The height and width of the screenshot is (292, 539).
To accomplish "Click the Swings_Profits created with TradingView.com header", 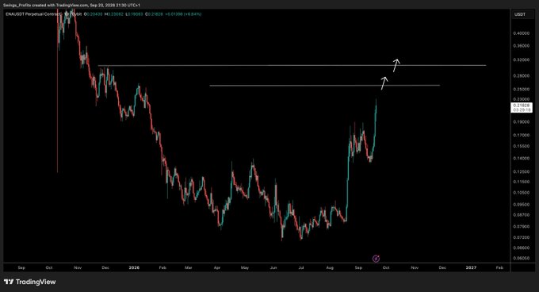I will pyautogui.click(x=71, y=6).
